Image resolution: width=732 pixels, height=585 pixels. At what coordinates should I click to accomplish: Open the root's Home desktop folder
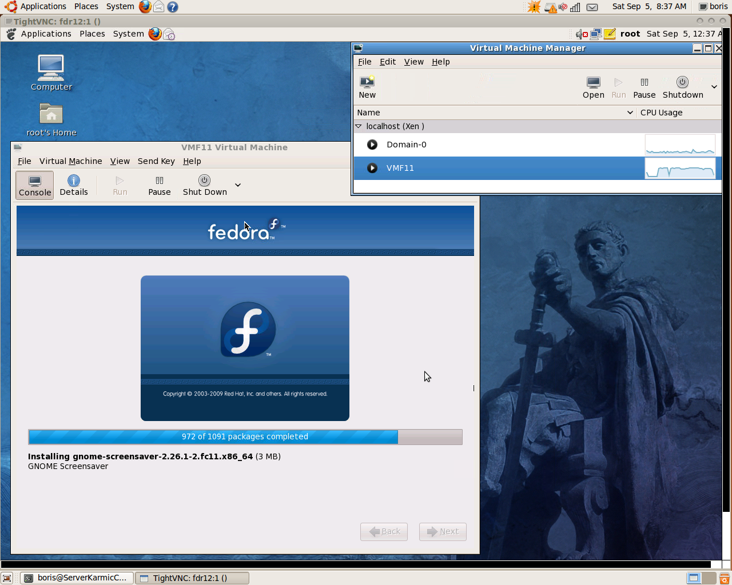(x=51, y=120)
